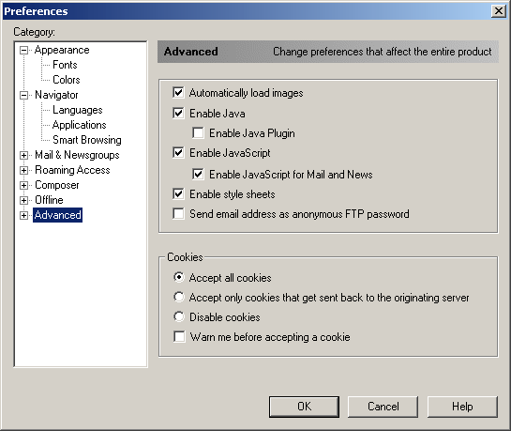Collapse the Navigator tree node
Screen dimensions: 511x431
[23, 95]
